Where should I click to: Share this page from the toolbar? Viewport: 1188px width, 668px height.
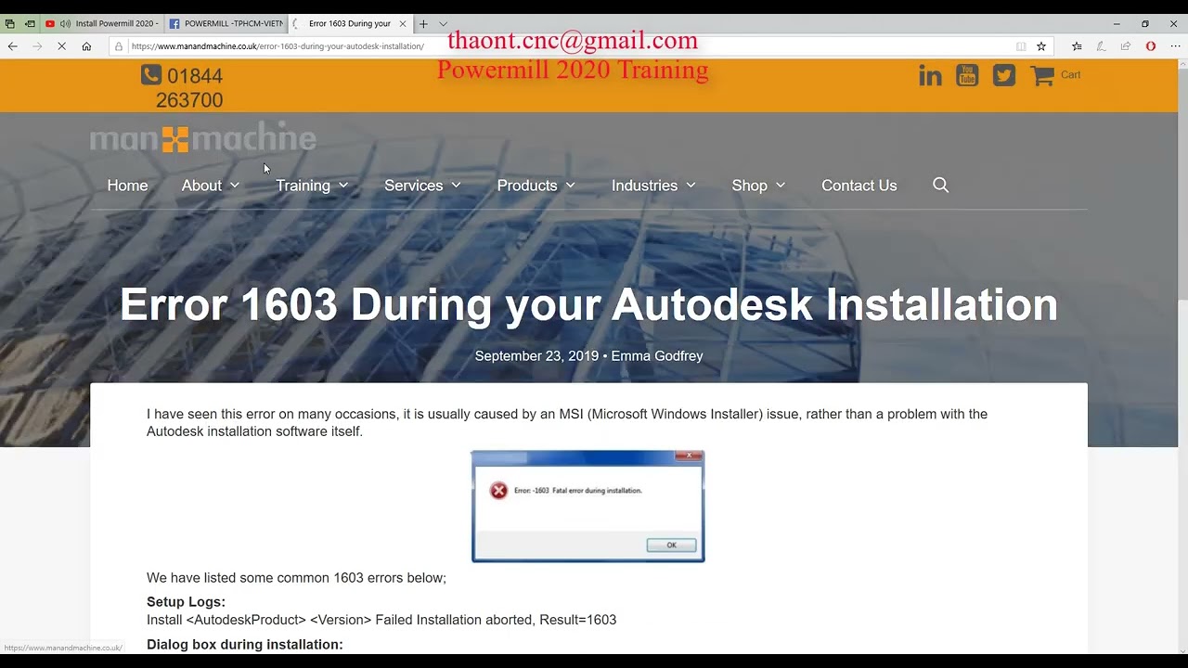coord(1126,46)
